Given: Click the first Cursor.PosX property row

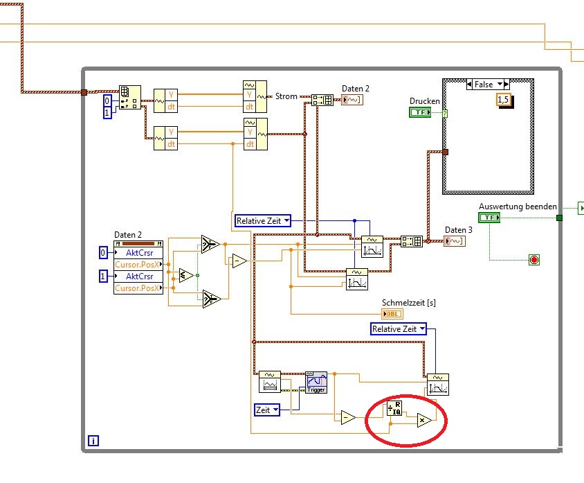Looking at the screenshot, I should pyautogui.click(x=138, y=265).
